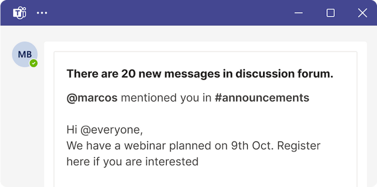Click the word 'Register' in the message
The height and width of the screenshot is (187, 377).
(299, 146)
